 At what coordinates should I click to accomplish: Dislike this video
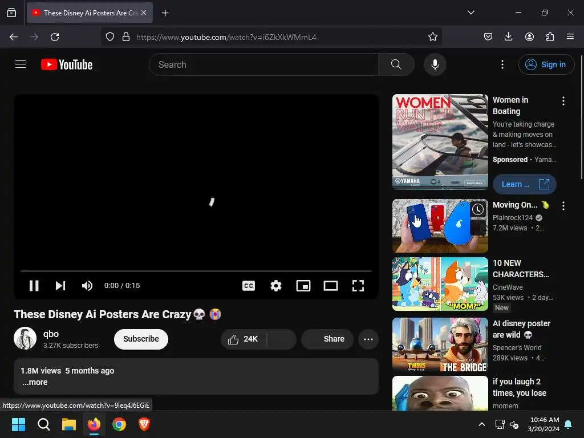pos(282,339)
